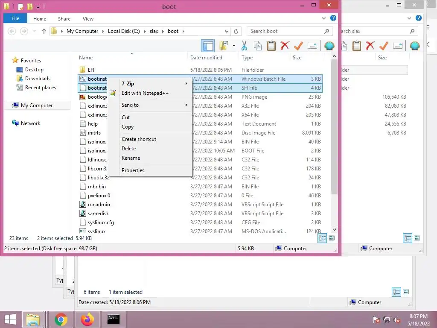Go back with the Back arrow button
Screen dimensions: 437x328
(x=12, y=31)
